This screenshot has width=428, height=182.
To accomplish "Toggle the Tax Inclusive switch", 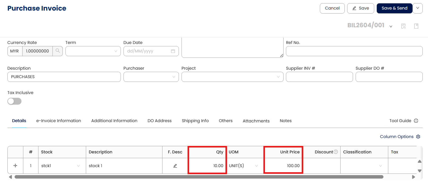I will 14,101.
